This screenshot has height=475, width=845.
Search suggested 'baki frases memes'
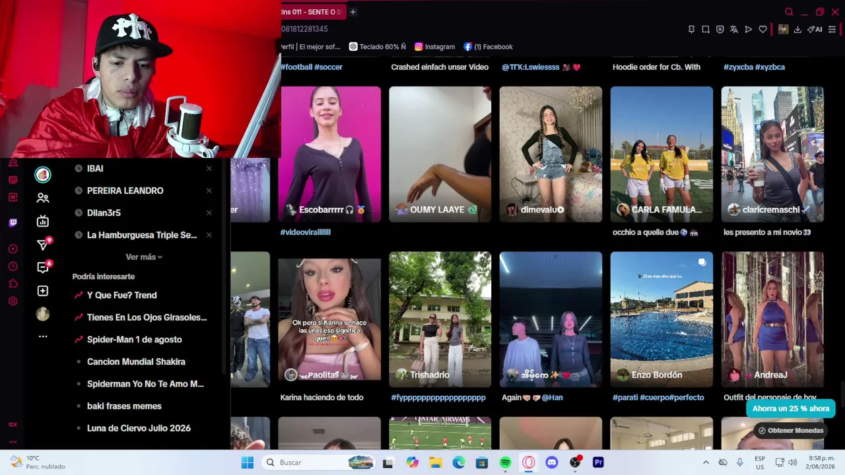124,406
